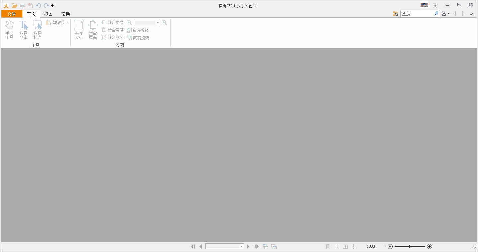Click 适合视区 fit visible area

point(113,37)
